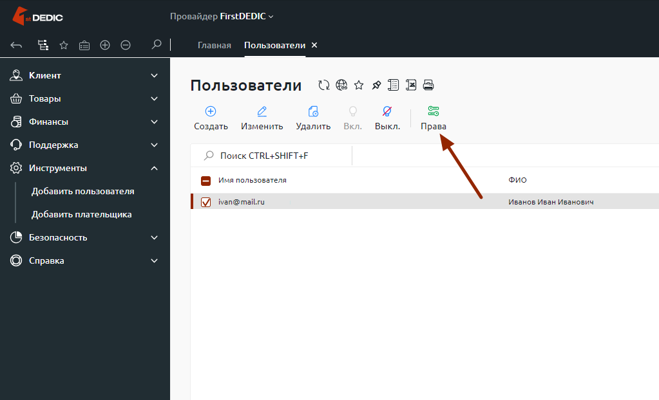Click the Поддержка headset icon in sidebar
The height and width of the screenshot is (400, 659).
tap(16, 145)
